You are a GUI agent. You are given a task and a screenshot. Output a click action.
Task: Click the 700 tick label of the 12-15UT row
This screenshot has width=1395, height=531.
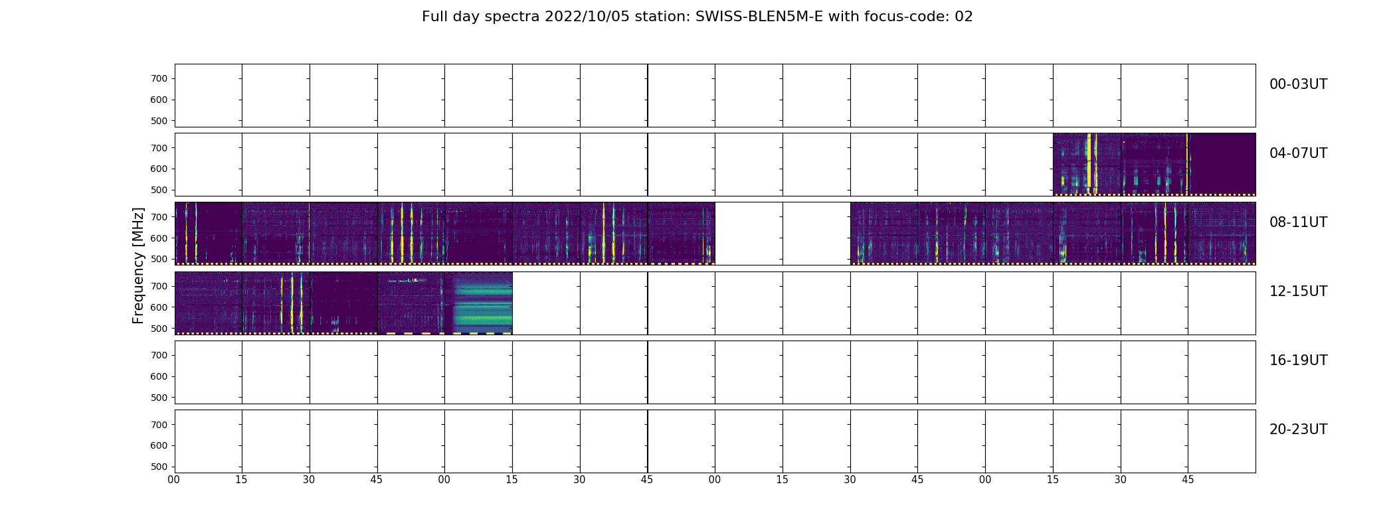pos(159,286)
